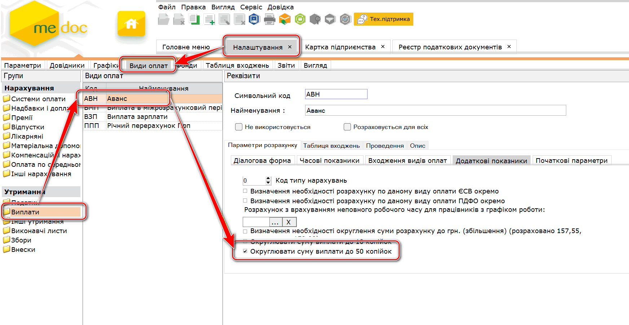This screenshot has height=325, width=629.
Task: Click the Print toolbar icon
Action: click(269, 19)
